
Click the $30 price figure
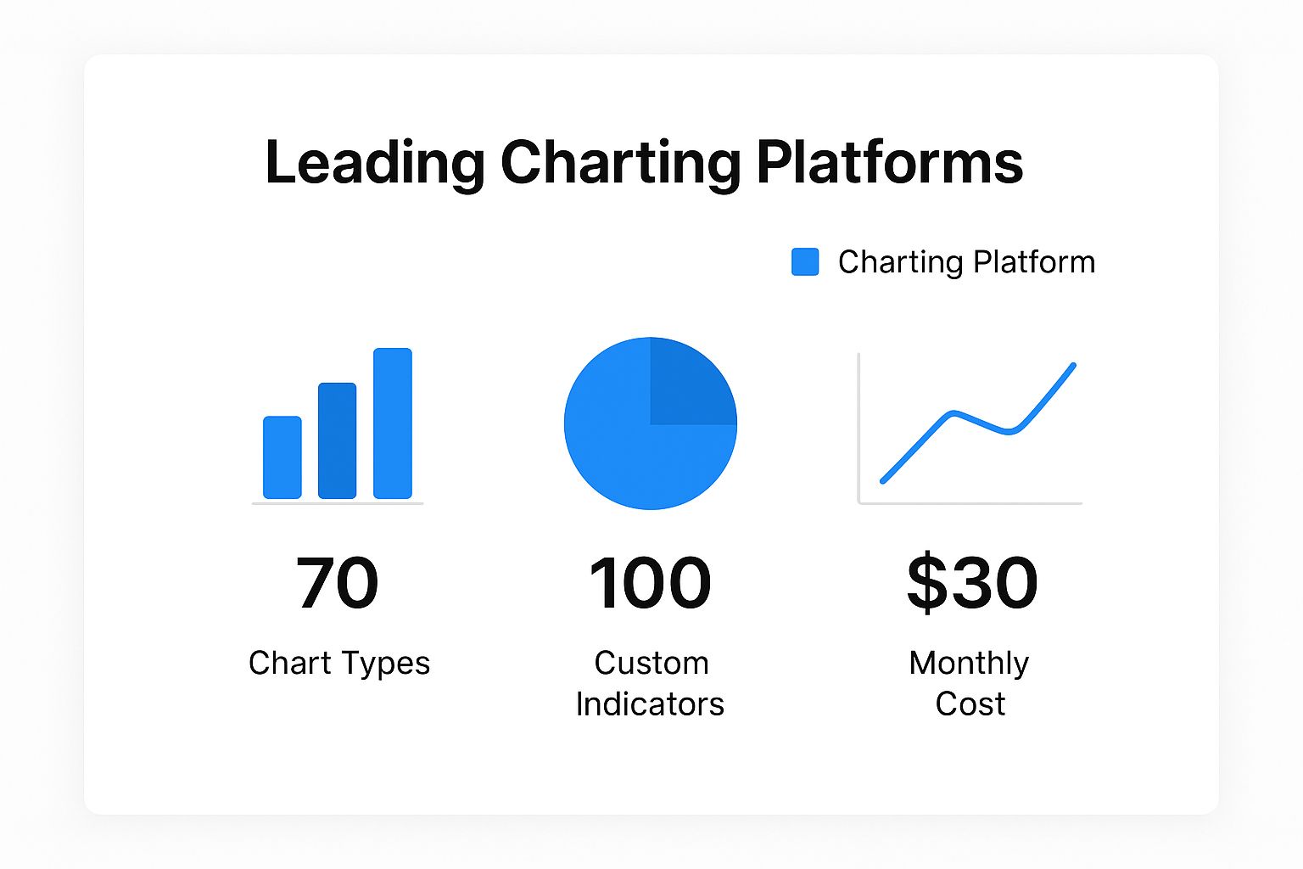(972, 583)
